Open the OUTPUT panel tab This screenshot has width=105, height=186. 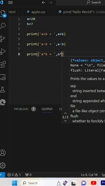coord(47,109)
